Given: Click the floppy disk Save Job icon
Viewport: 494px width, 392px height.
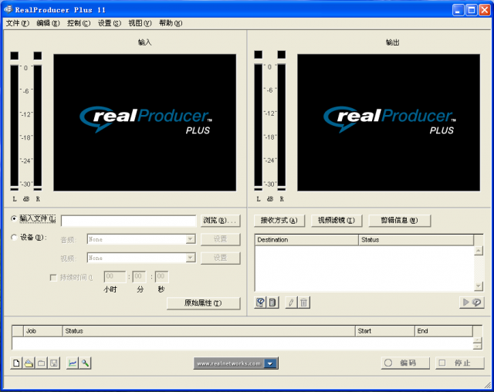Looking at the screenshot, I should tap(54, 363).
